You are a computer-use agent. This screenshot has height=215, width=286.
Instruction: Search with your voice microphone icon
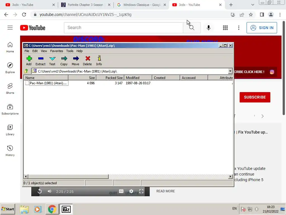pos(208,28)
